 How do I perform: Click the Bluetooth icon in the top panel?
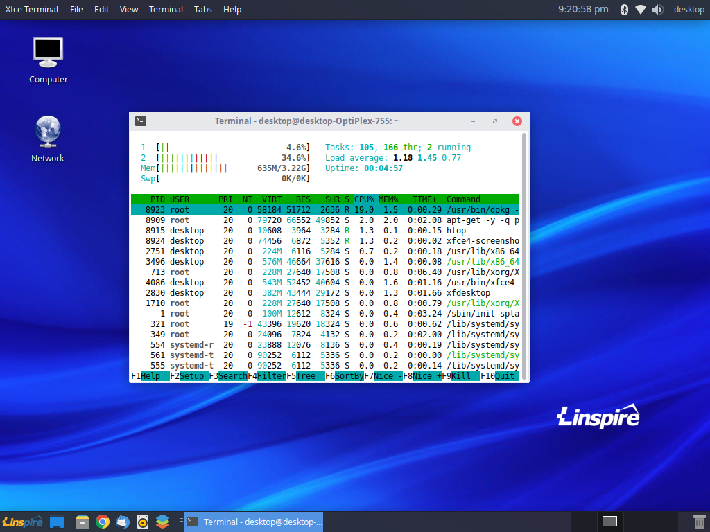(x=623, y=10)
